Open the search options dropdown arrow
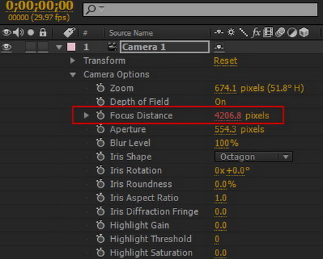This screenshot has height=259, width=323. tap(102, 9)
